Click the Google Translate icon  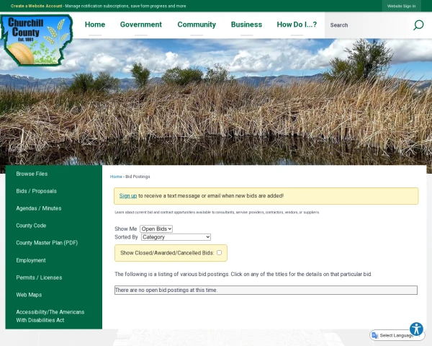coord(375,335)
